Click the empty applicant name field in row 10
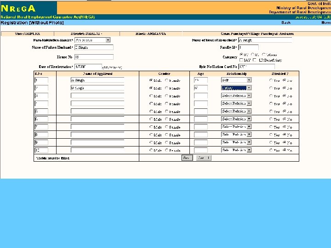 (x=97, y=150)
